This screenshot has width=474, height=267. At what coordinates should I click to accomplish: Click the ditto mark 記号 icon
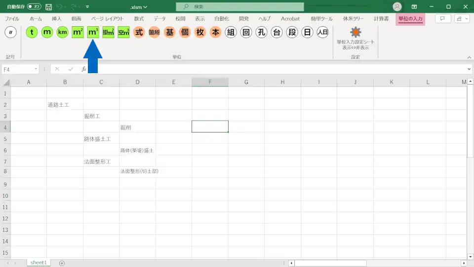[x=11, y=32]
